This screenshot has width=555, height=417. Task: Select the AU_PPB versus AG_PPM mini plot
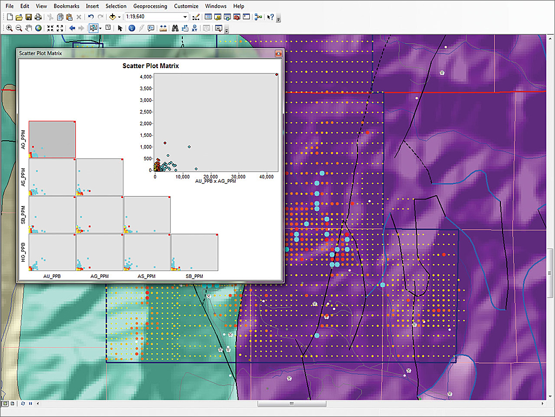[x=52, y=140]
